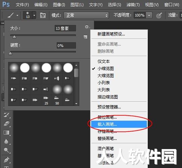Screen dimensions: 182x168
Task: Select the fourth hard round brush thumbnail
Action: (46, 68)
